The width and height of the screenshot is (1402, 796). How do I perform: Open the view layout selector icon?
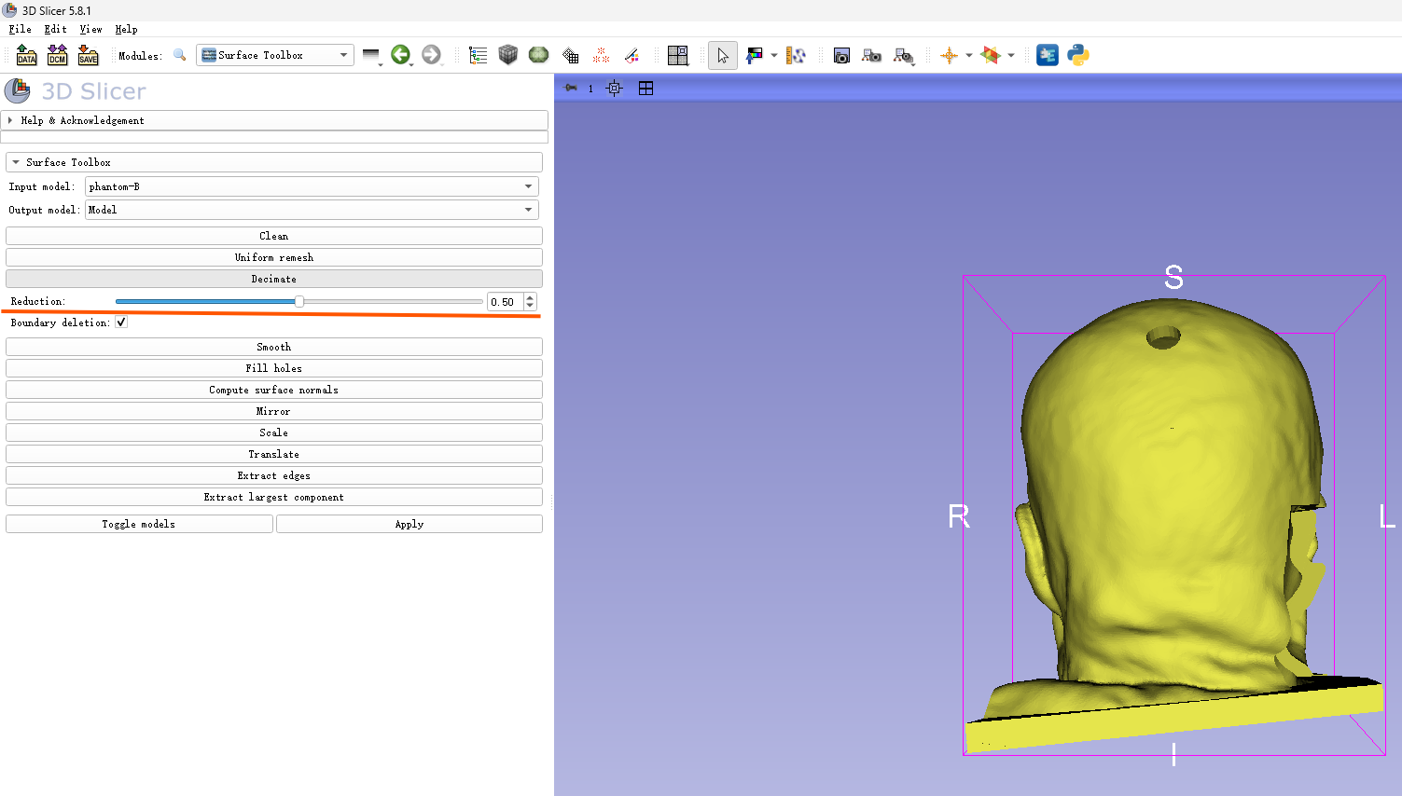click(x=678, y=56)
